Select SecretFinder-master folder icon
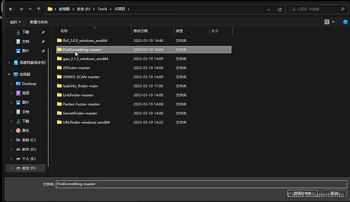 [59, 113]
